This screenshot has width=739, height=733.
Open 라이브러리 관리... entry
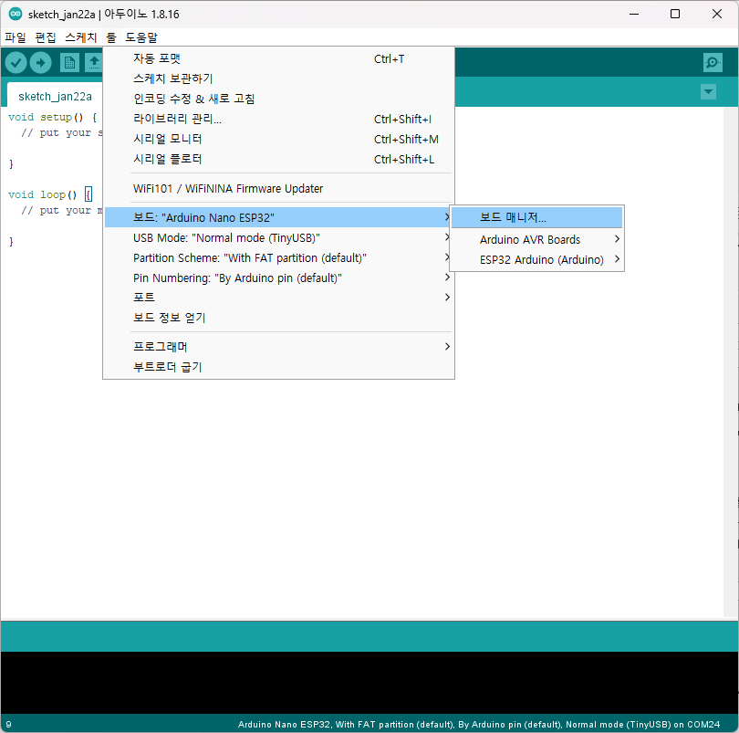(278, 119)
